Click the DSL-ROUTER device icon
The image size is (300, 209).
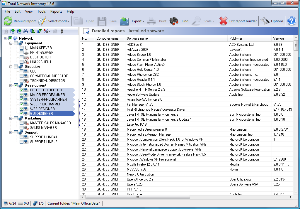click(26, 57)
